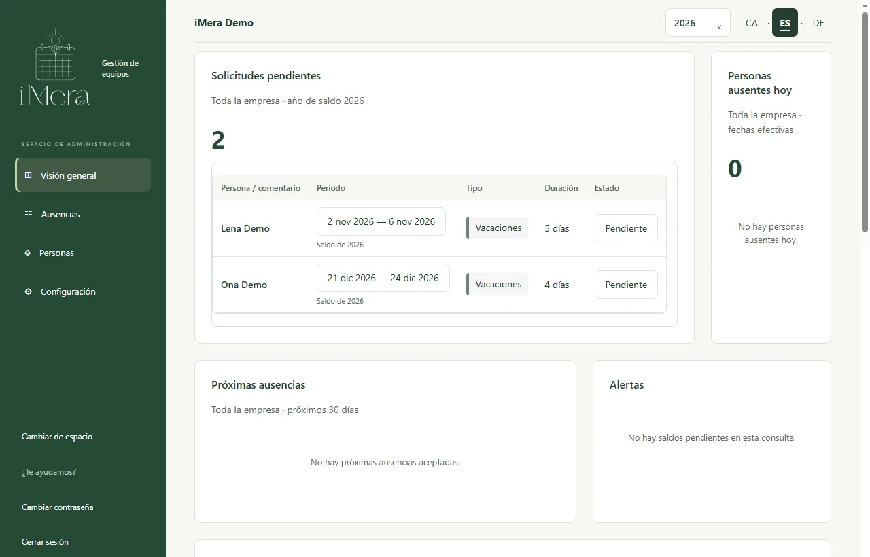The image size is (870, 557).
Task: Click the 4 días duration cell
Action: pyautogui.click(x=557, y=285)
